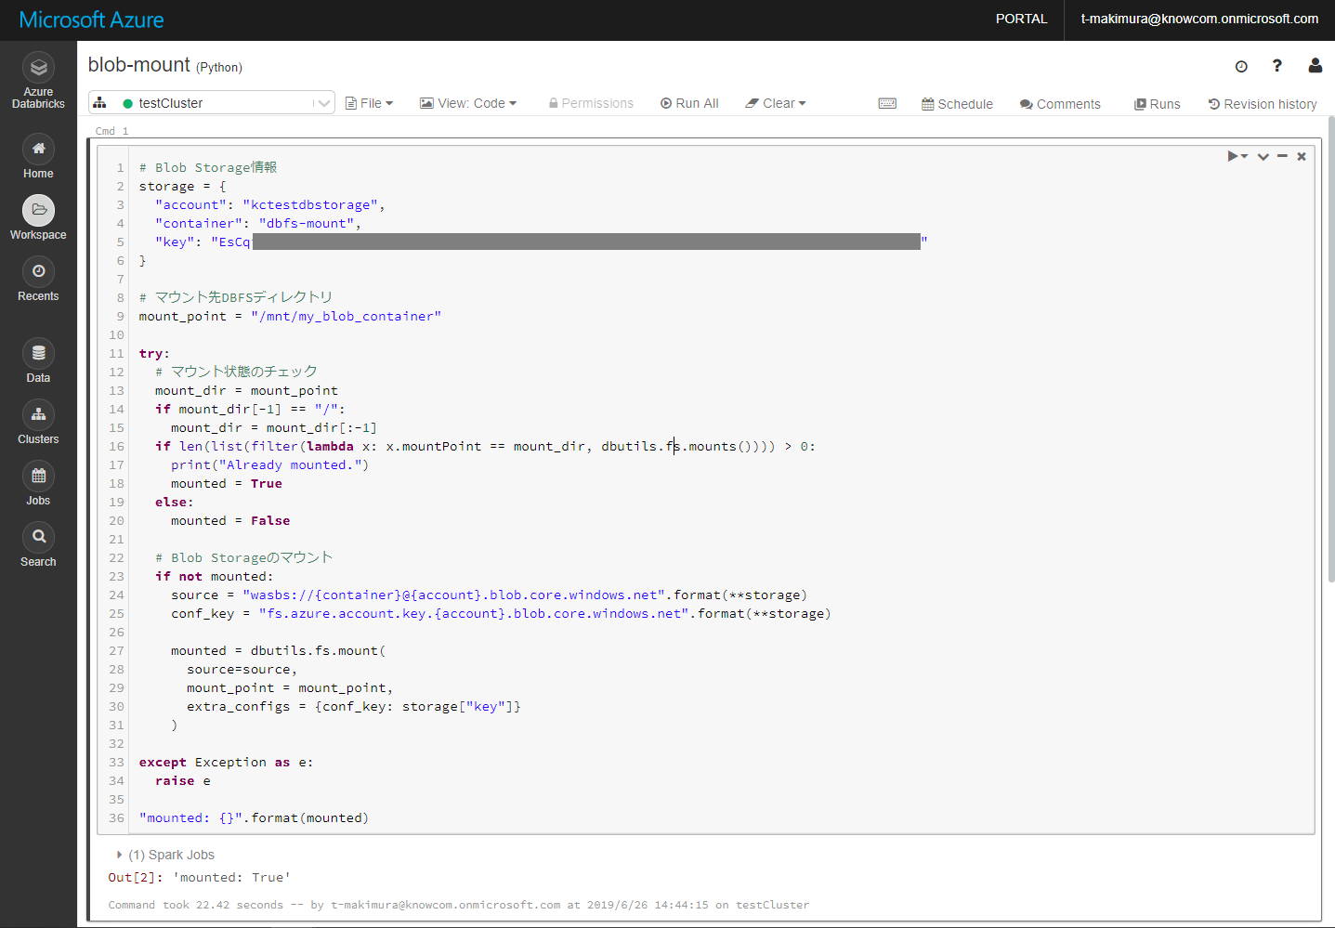Viewport: 1335px width, 928px height.
Task: Open help via the question mark icon
Action: point(1276,66)
